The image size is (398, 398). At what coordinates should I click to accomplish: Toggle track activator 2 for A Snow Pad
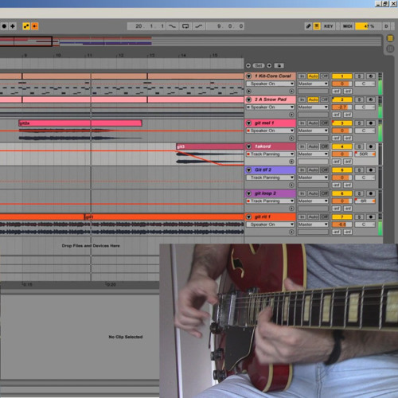tap(342, 99)
